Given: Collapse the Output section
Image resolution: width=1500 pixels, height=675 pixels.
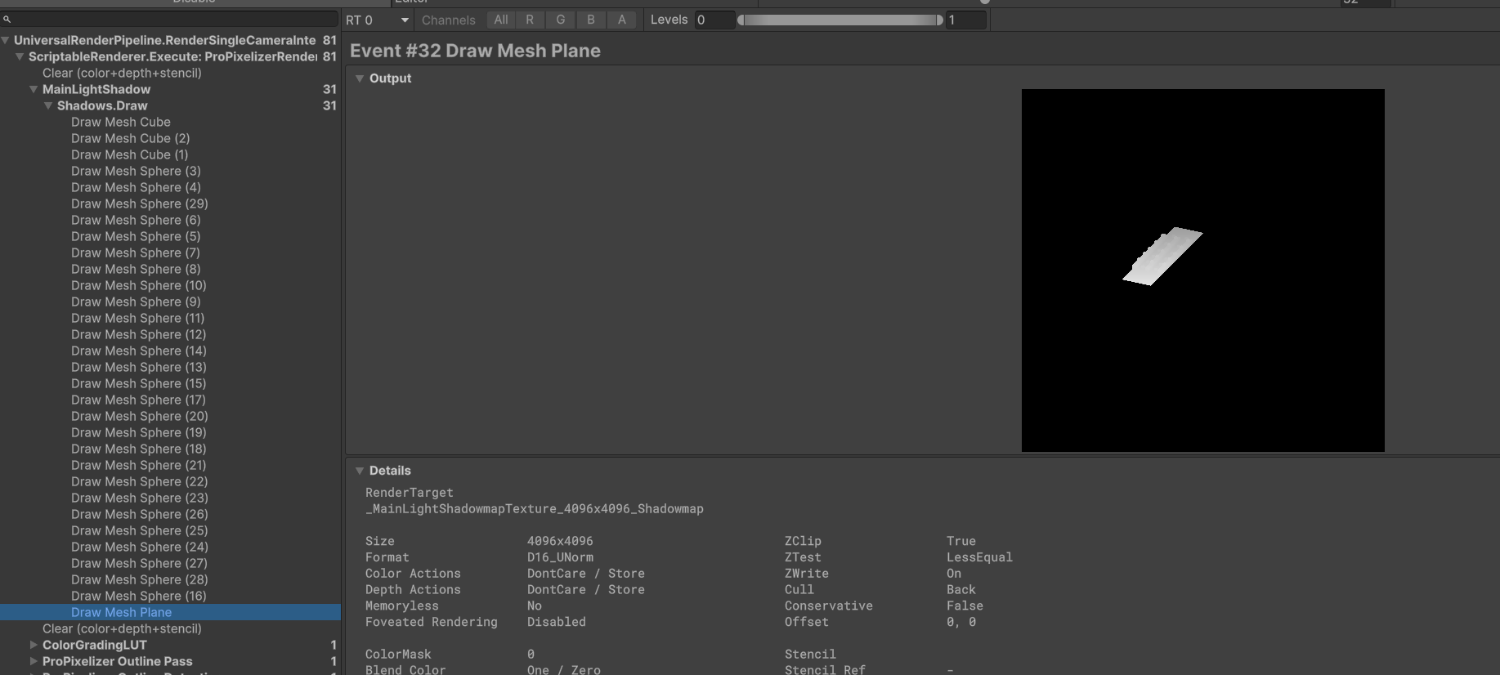Looking at the screenshot, I should click(x=359, y=78).
